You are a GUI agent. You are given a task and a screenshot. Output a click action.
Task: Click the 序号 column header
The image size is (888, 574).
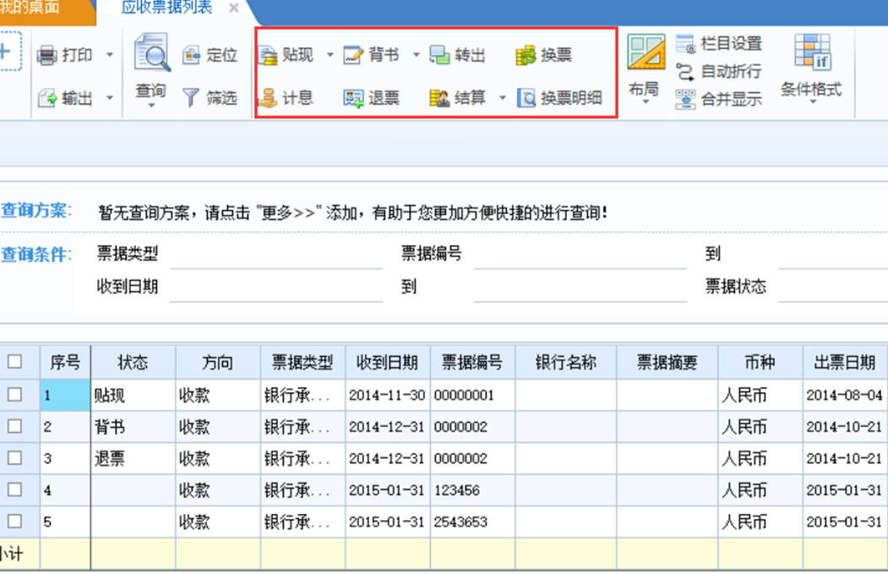coord(65,362)
